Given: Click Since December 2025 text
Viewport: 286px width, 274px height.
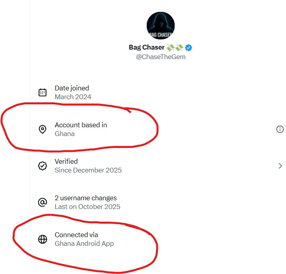Looking at the screenshot, I should pyautogui.click(x=88, y=170).
